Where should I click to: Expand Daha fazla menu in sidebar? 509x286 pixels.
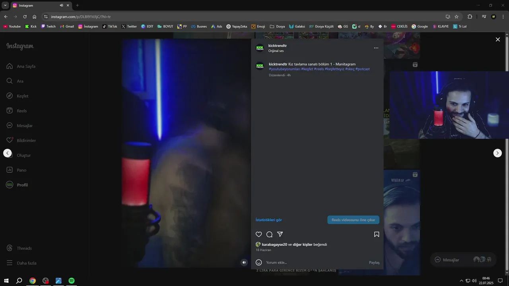21,263
